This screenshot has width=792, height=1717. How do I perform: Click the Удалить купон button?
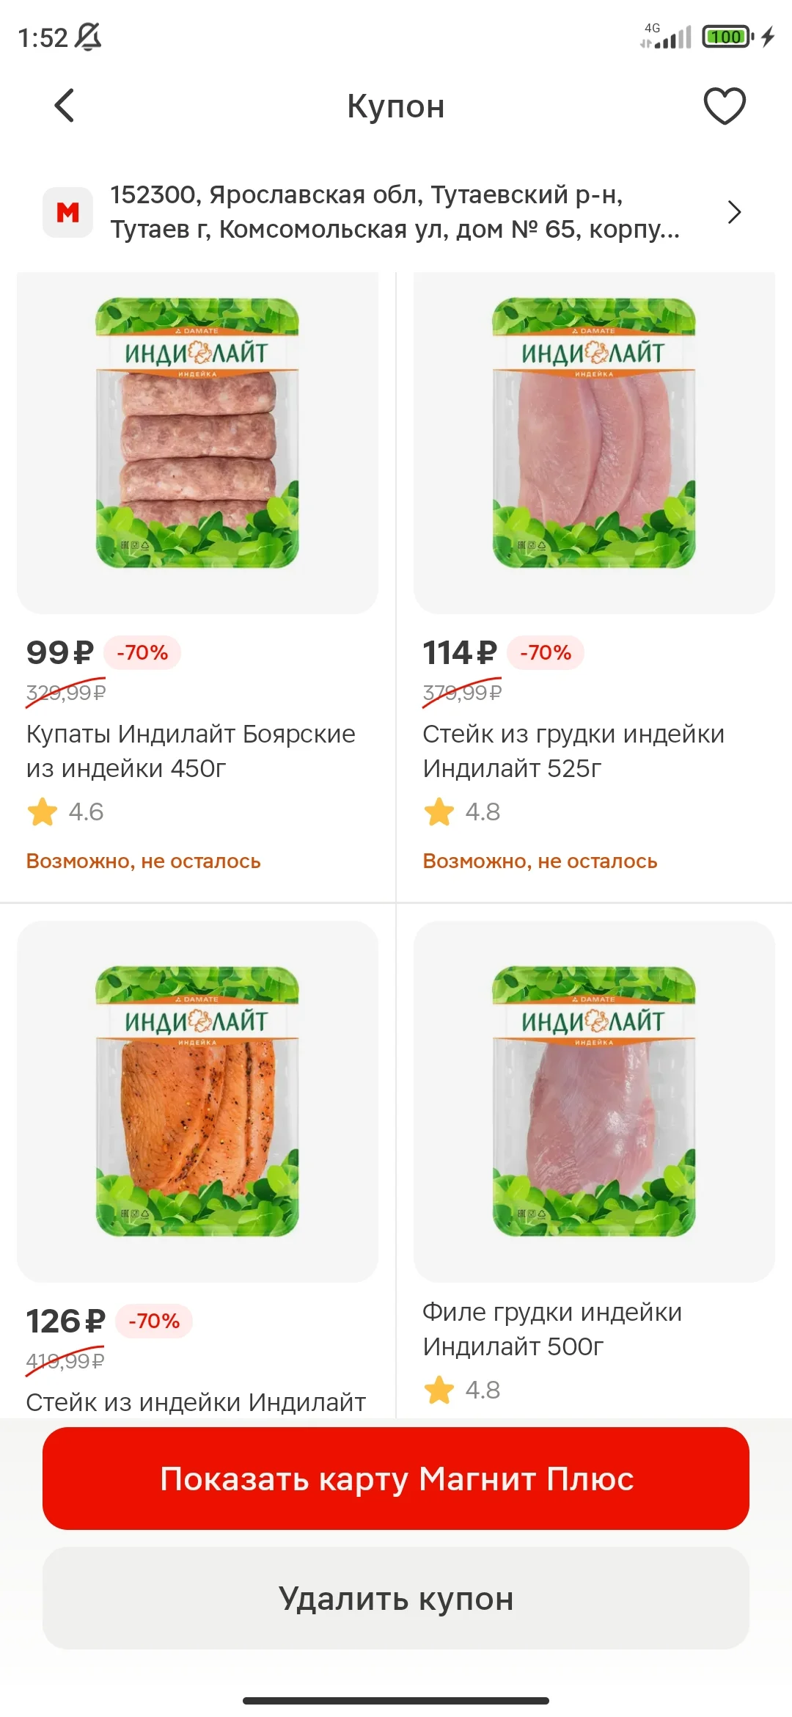396,1598
